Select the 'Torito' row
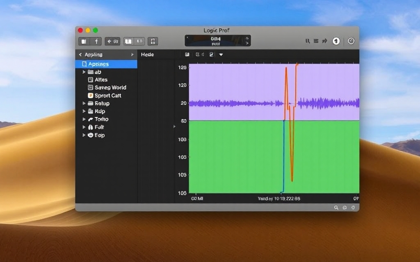The width and height of the screenshot is (420, 262). 106,119
